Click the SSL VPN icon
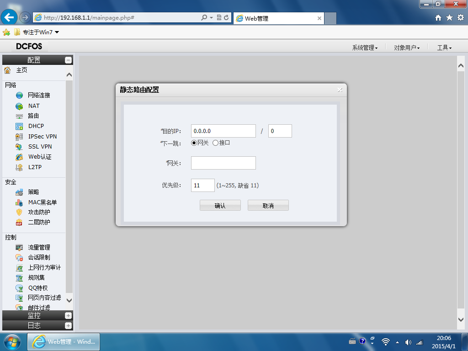Viewport: 468px width, 351px height. (x=19, y=147)
